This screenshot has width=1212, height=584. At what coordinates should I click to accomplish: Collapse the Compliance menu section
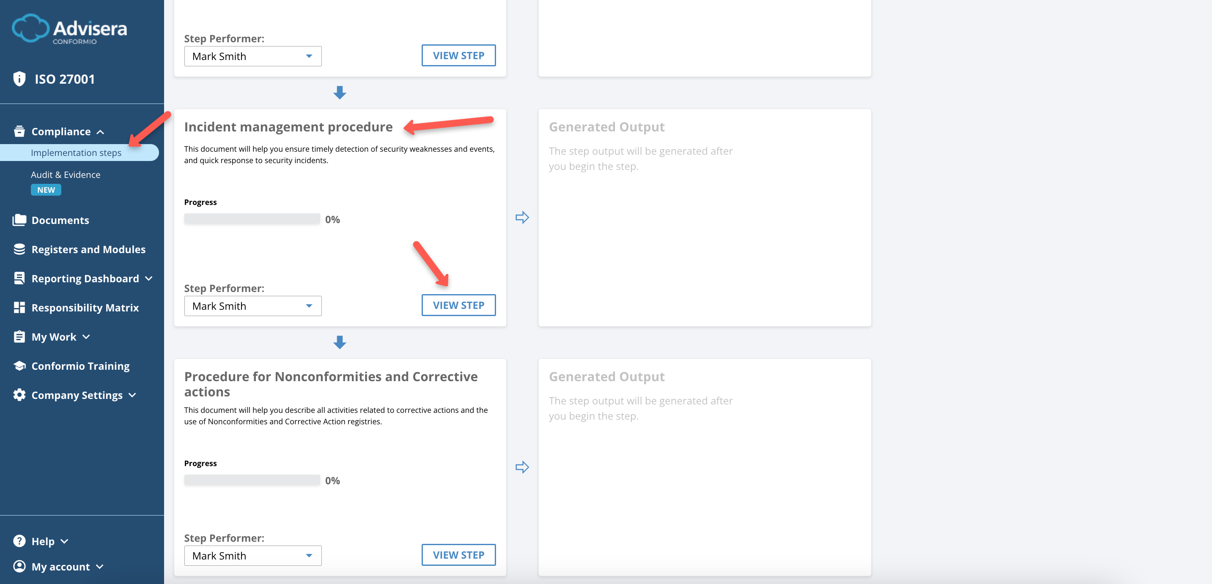click(100, 132)
